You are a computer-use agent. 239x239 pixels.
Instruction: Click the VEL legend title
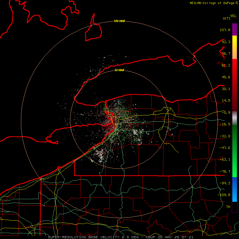(233, 16)
